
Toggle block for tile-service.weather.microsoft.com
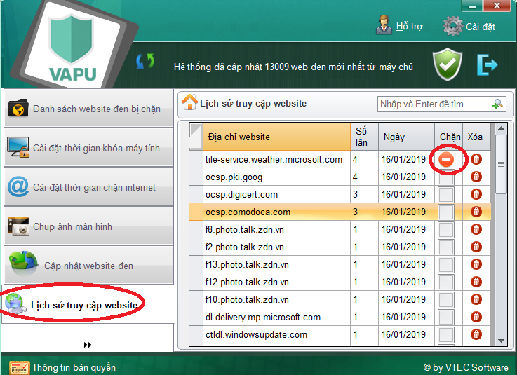click(x=446, y=160)
